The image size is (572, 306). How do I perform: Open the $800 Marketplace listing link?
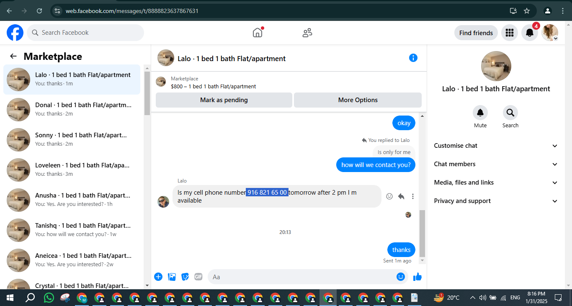tap(213, 87)
